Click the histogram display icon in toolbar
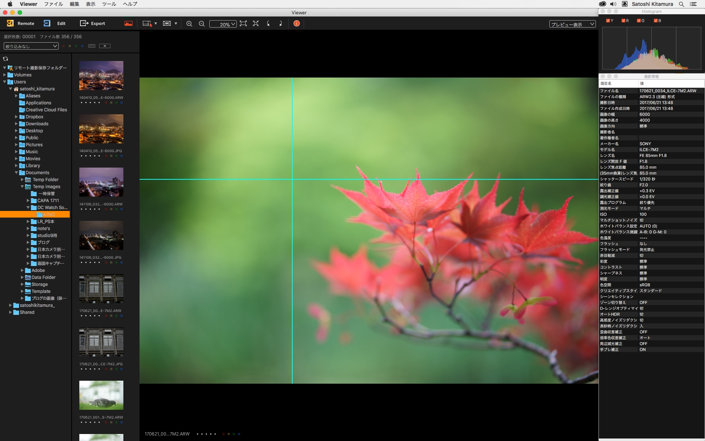Viewport: 705px width, 441px height. [129, 24]
